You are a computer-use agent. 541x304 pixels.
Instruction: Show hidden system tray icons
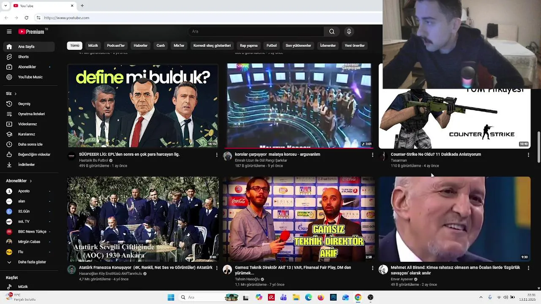click(481, 297)
